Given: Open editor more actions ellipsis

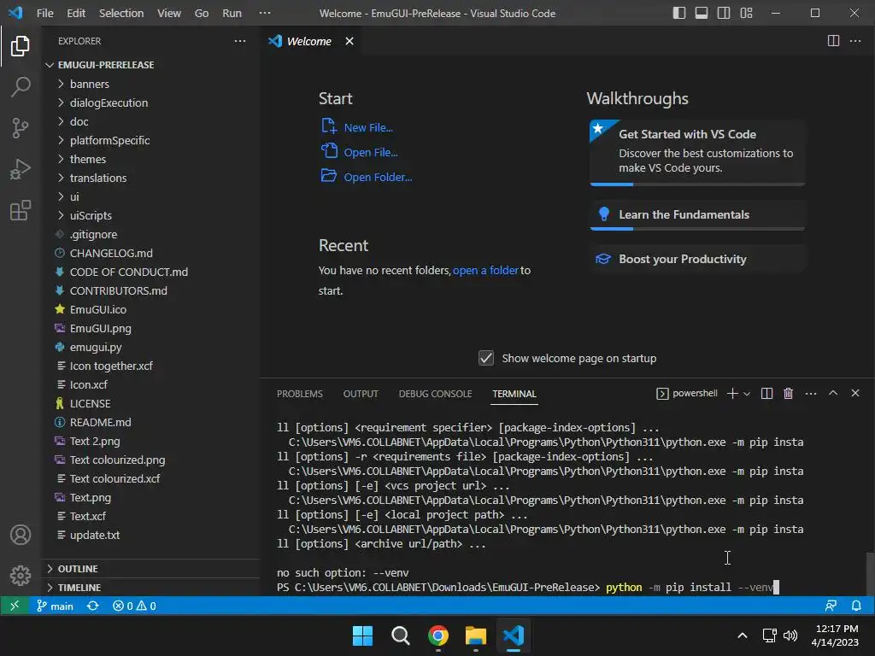Looking at the screenshot, I should (x=854, y=41).
